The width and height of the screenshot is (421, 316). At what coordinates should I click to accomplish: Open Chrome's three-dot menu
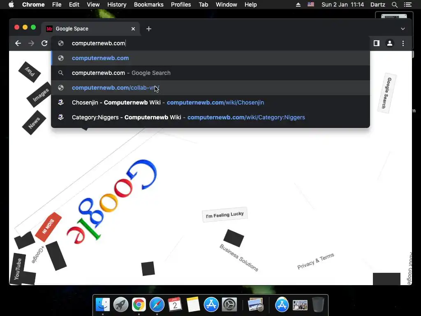403,43
